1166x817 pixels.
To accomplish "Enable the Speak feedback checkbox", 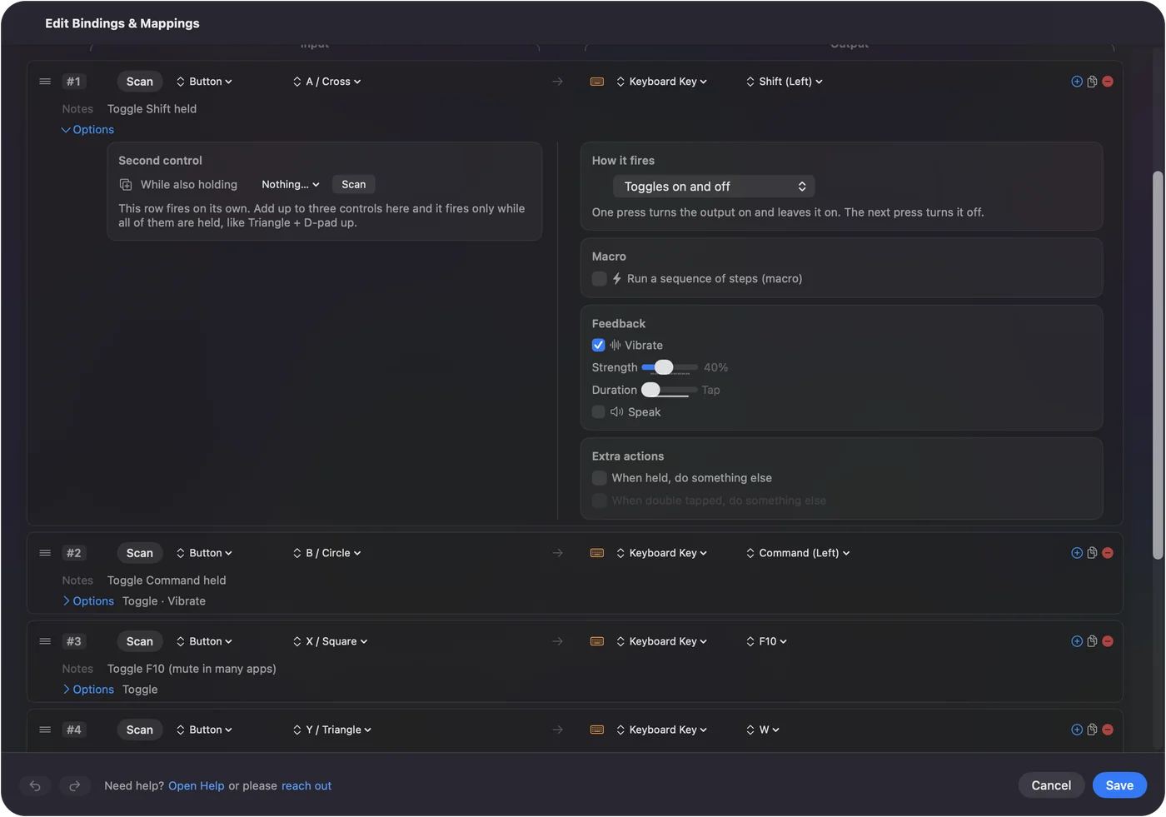I will (x=599, y=411).
